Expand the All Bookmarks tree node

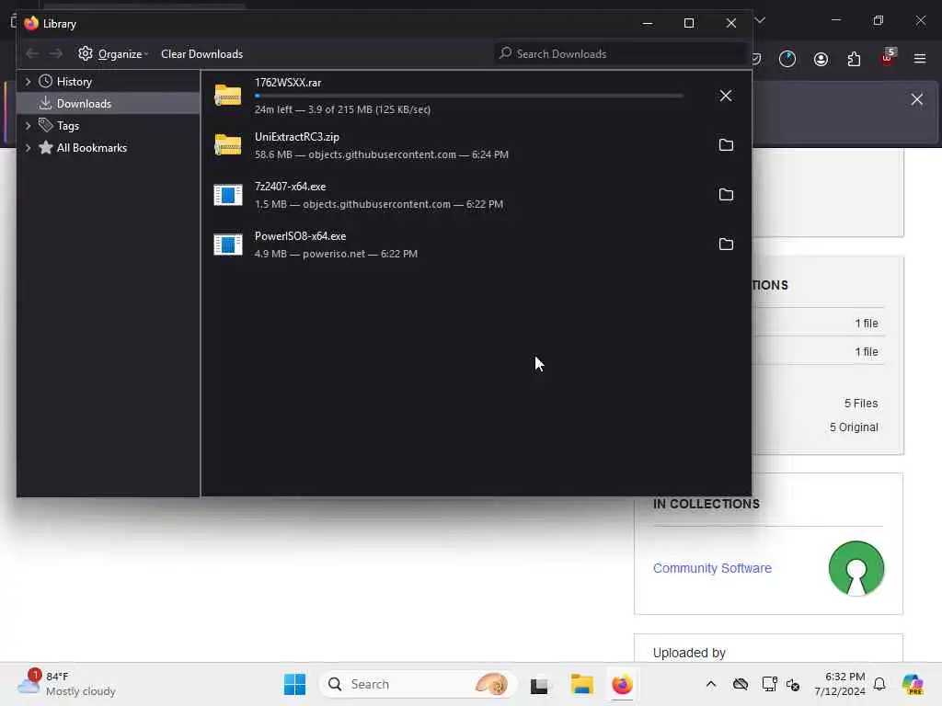click(28, 148)
